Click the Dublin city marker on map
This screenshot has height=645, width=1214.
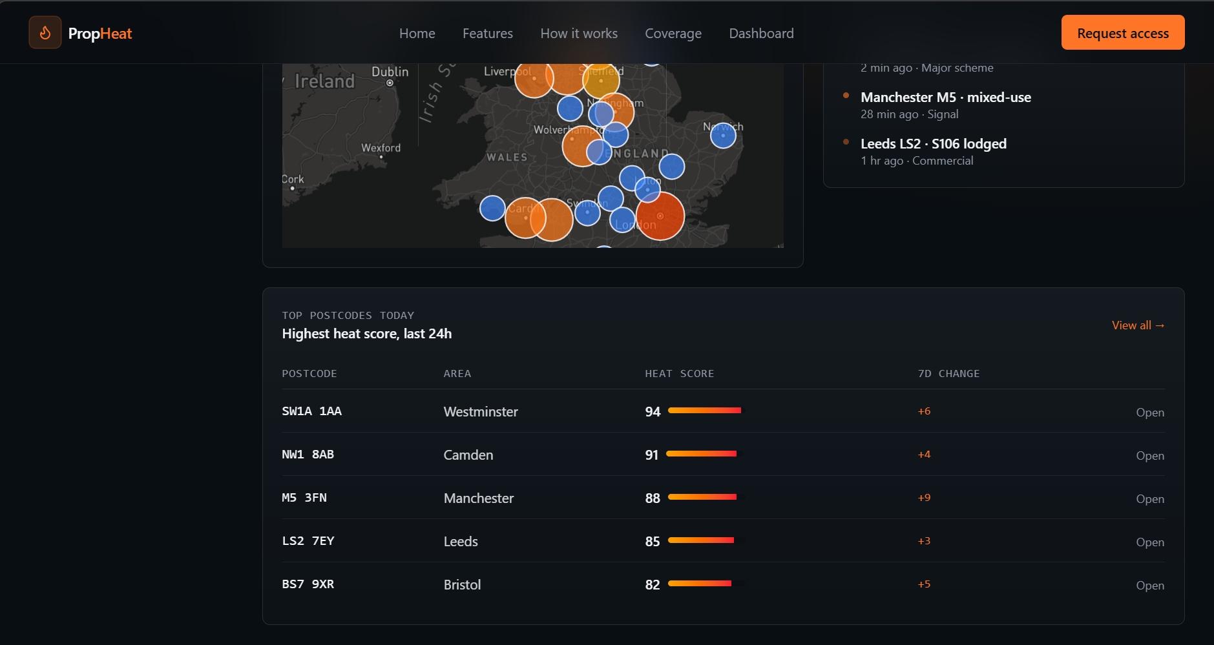(x=390, y=83)
